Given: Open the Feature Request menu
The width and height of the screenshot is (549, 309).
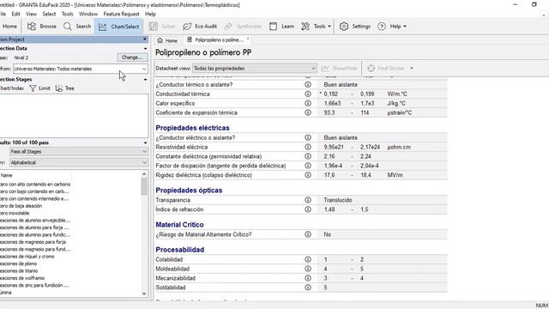Looking at the screenshot, I should click(121, 14).
